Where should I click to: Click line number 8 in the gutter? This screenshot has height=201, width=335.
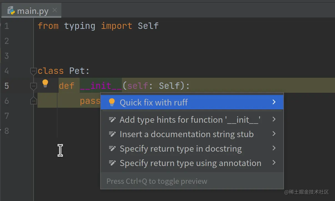tap(7, 131)
